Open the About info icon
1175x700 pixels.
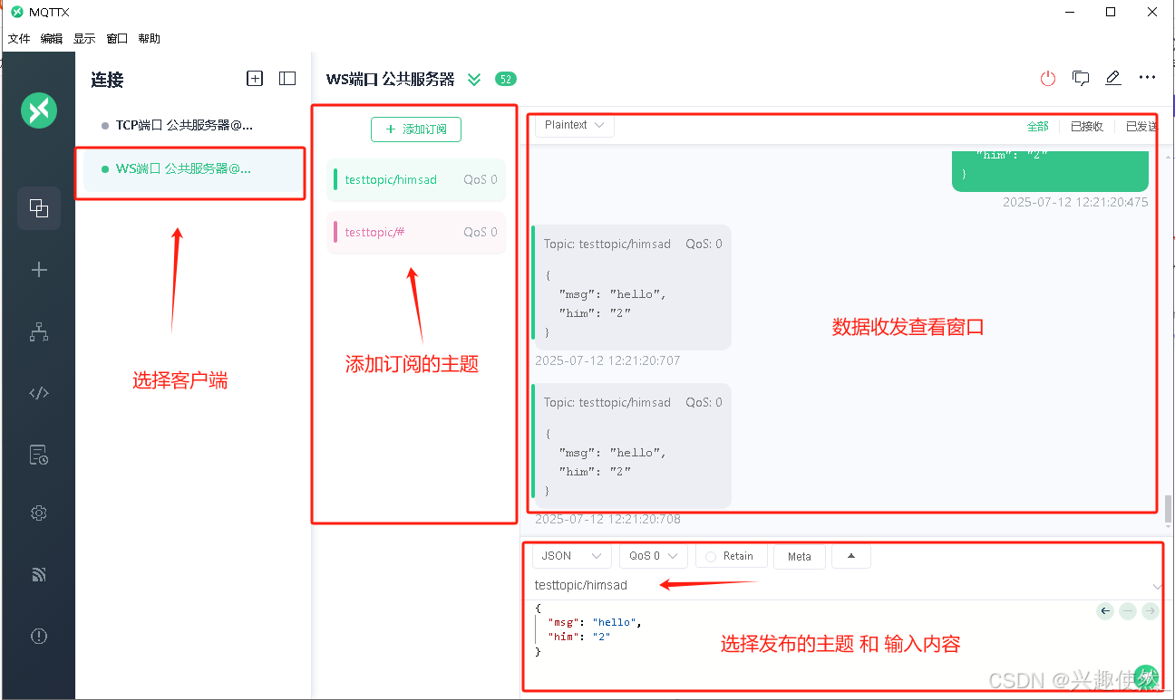[39, 636]
